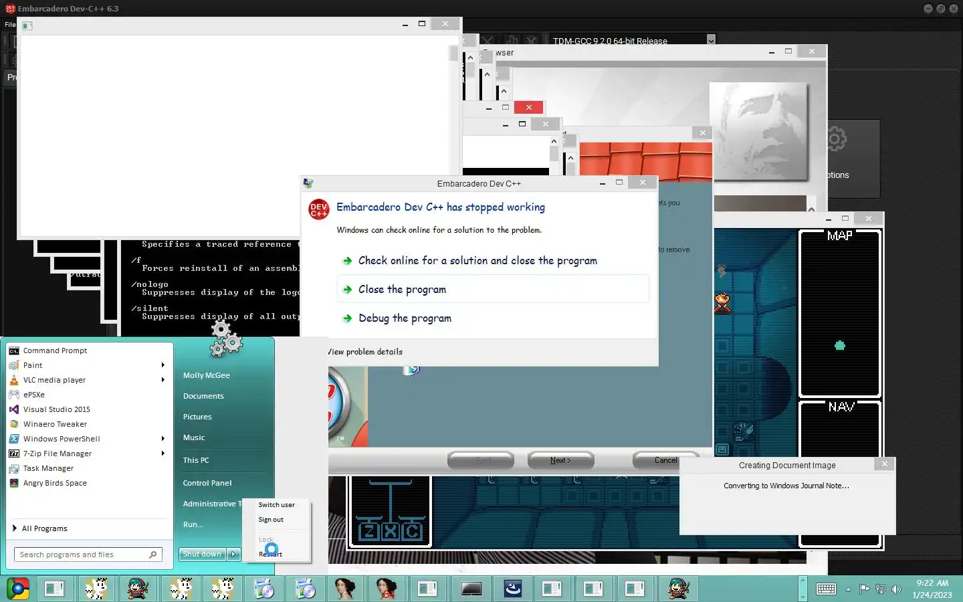Click Cancel in the installer wizard
The image size is (963, 602).
pyautogui.click(x=665, y=460)
